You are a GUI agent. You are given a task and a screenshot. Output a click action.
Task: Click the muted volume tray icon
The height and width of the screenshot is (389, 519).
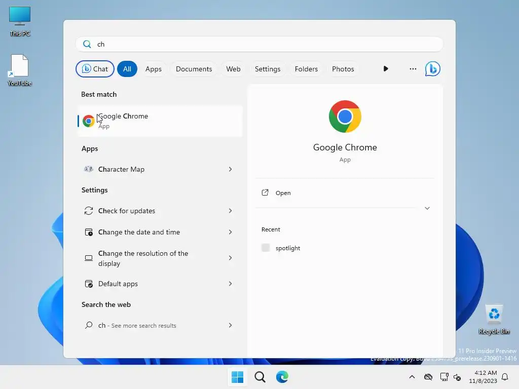click(x=457, y=377)
